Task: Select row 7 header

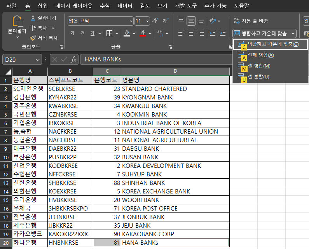Action: [x=6, y=132]
